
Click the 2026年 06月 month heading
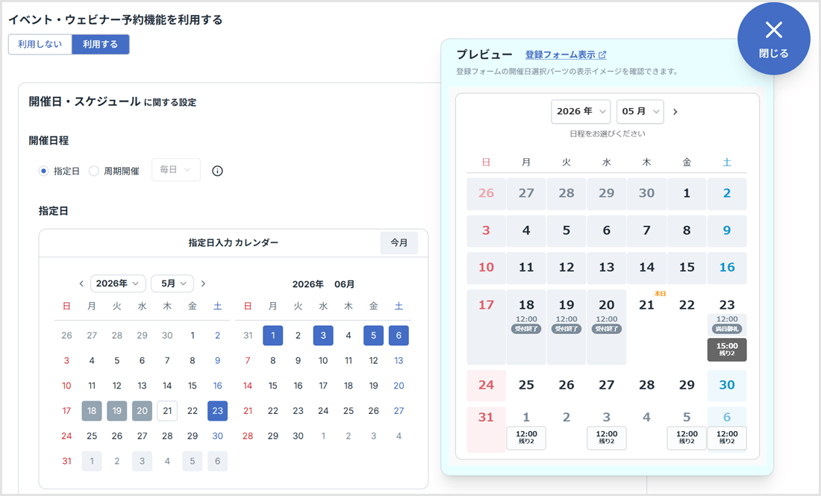(x=323, y=284)
